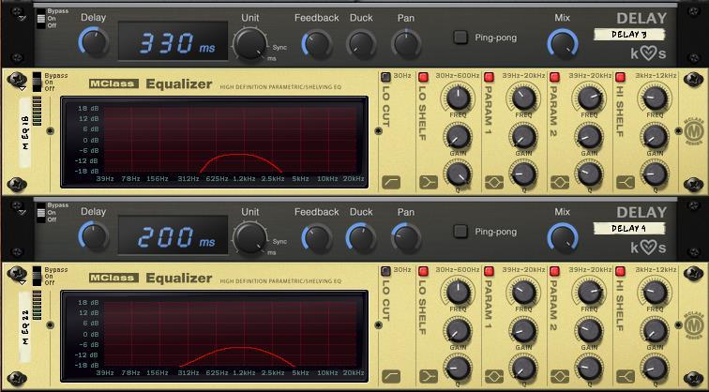
Task: Disable the Param 1 band on M EQ 22
Action: [489, 271]
